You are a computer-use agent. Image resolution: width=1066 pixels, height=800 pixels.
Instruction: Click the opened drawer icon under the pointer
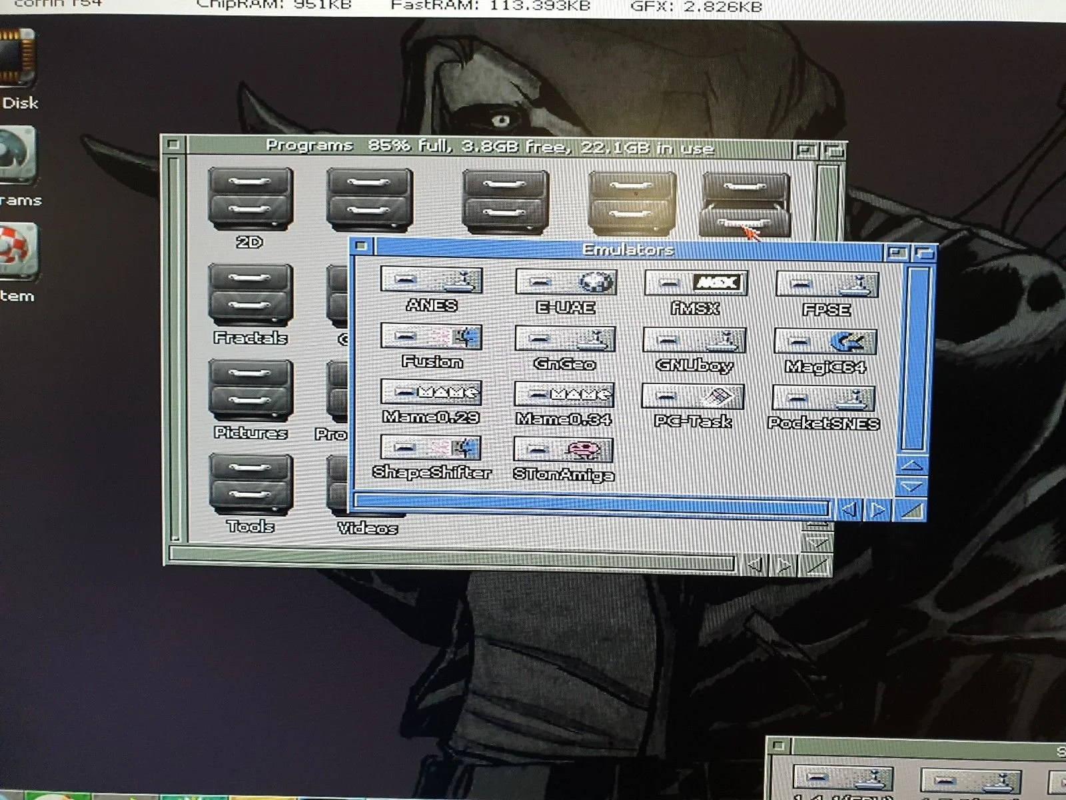click(x=745, y=205)
